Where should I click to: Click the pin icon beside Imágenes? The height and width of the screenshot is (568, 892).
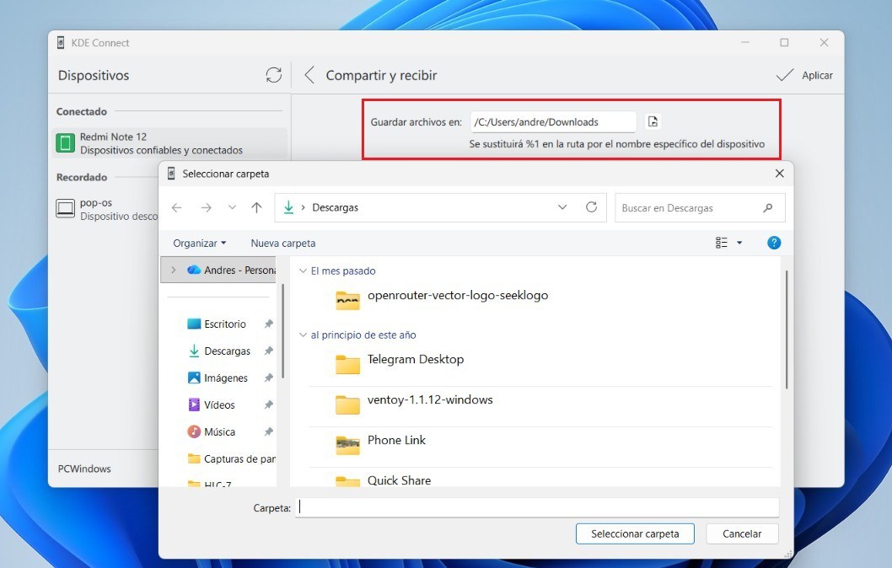click(268, 378)
